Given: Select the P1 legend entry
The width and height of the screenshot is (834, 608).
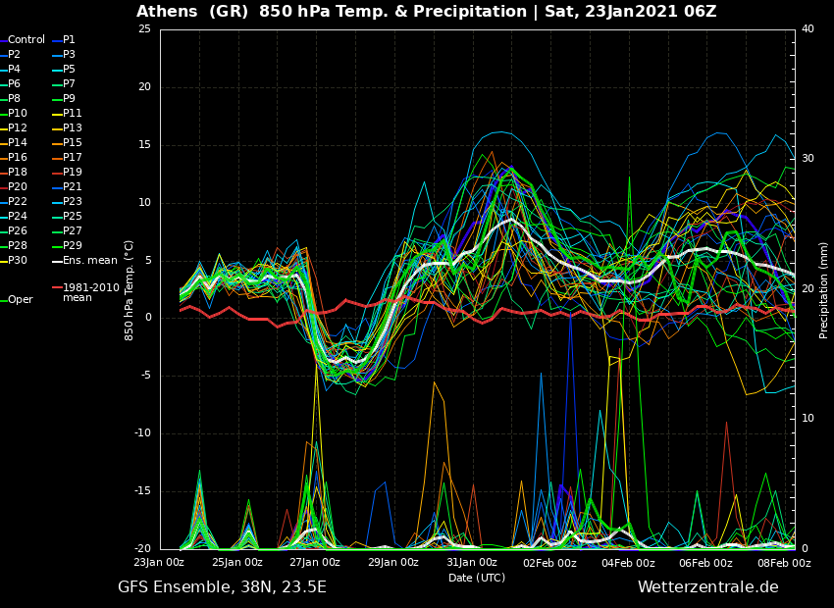Looking at the screenshot, I should (69, 40).
